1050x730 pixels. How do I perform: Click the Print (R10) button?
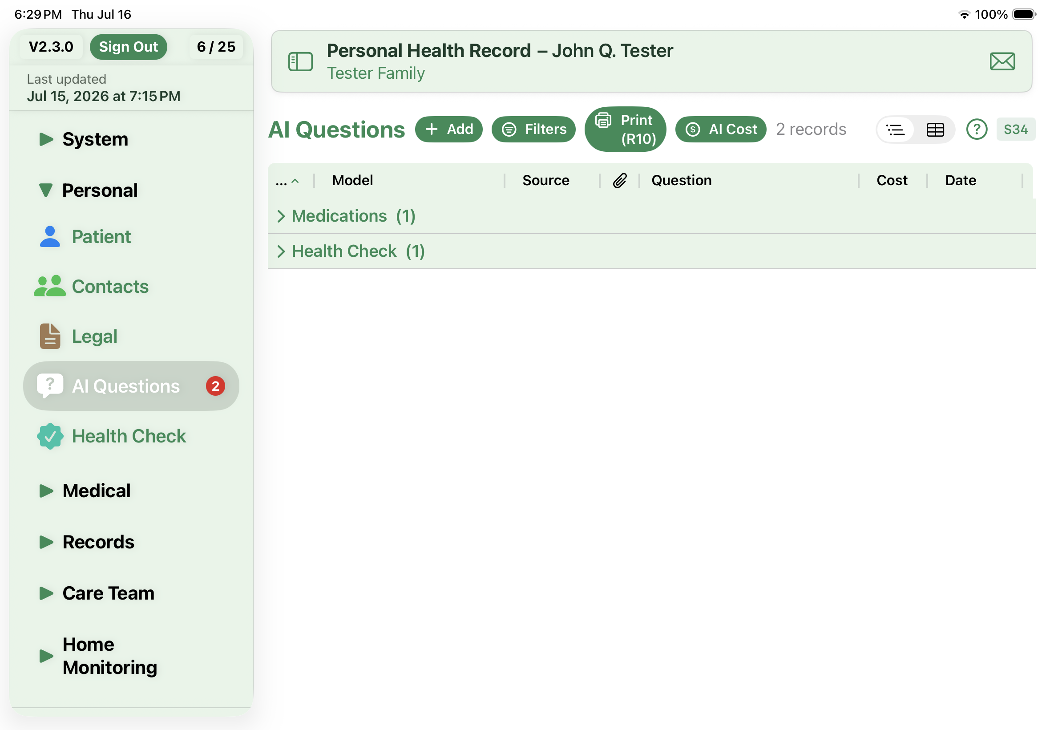625,130
